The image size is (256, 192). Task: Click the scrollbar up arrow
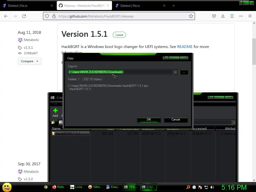click(x=254, y=23)
